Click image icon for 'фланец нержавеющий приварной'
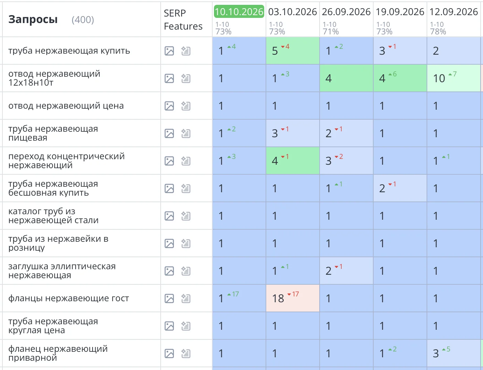483x370 pixels. coord(169,353)
